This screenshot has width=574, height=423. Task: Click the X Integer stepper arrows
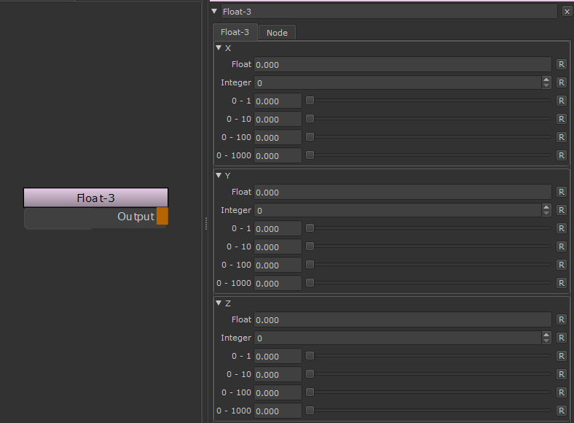point(546,82)
